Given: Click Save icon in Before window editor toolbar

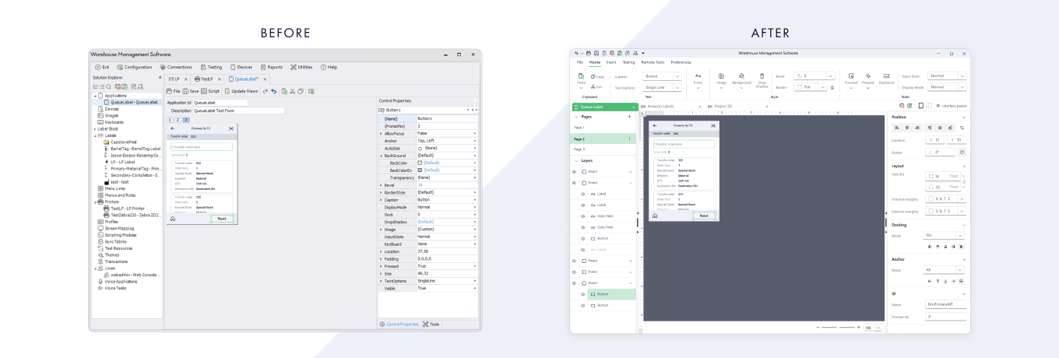Looking at the screenshot, I should coord(185,91).
